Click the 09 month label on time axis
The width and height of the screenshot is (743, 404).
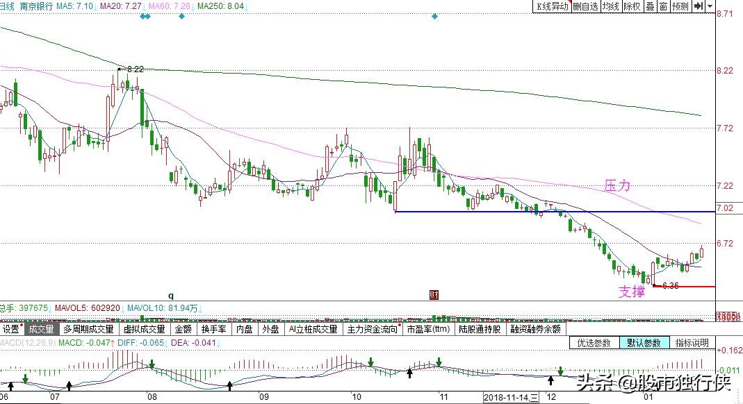coord(263,397)
